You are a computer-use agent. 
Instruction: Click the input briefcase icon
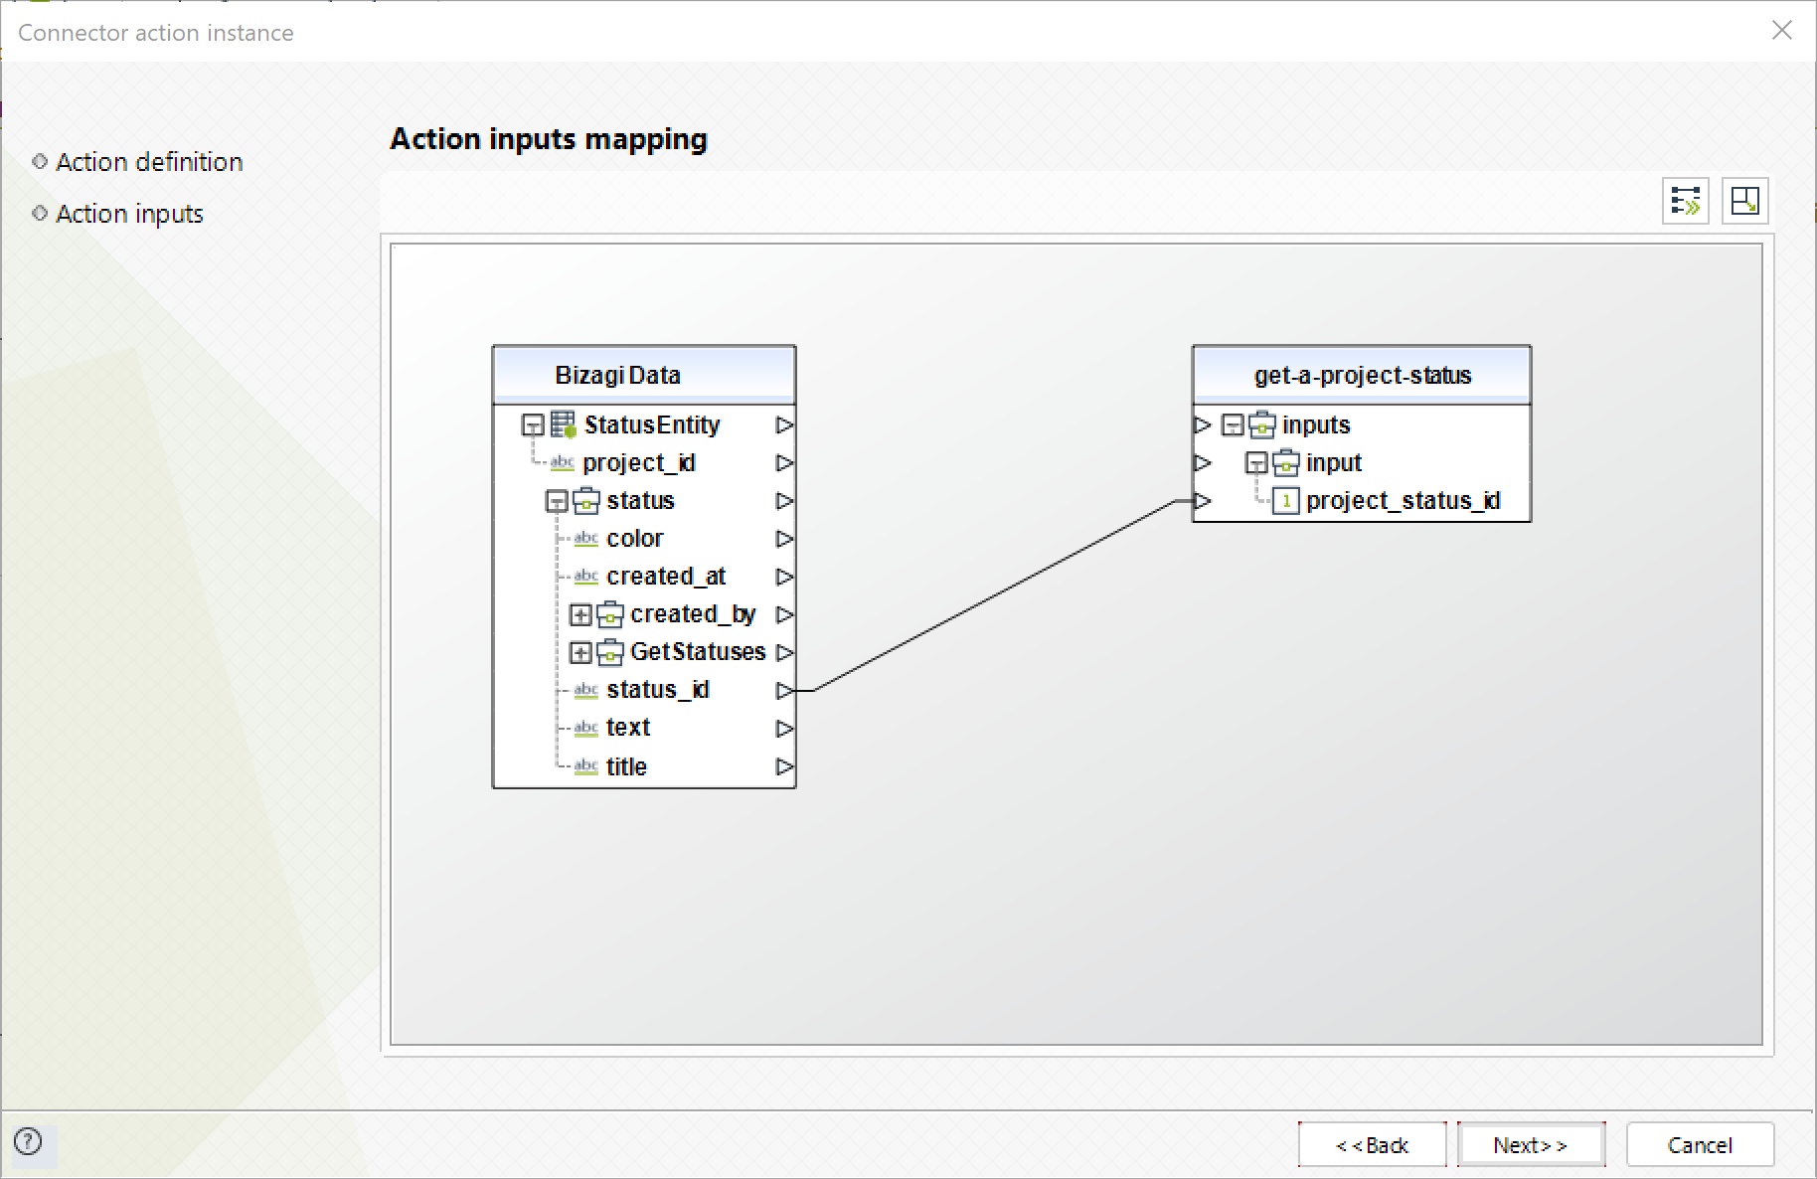[x=1286, y=463]
